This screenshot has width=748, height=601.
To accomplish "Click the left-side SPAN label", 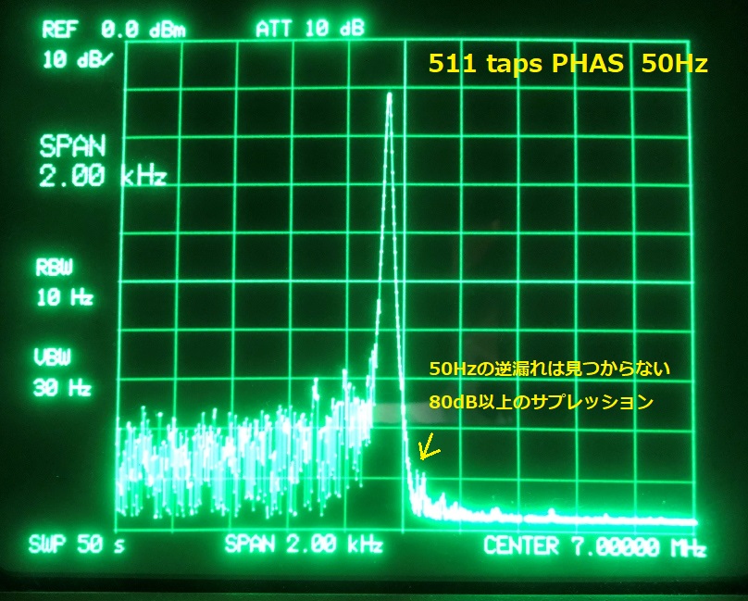I will tap(72, 146).
